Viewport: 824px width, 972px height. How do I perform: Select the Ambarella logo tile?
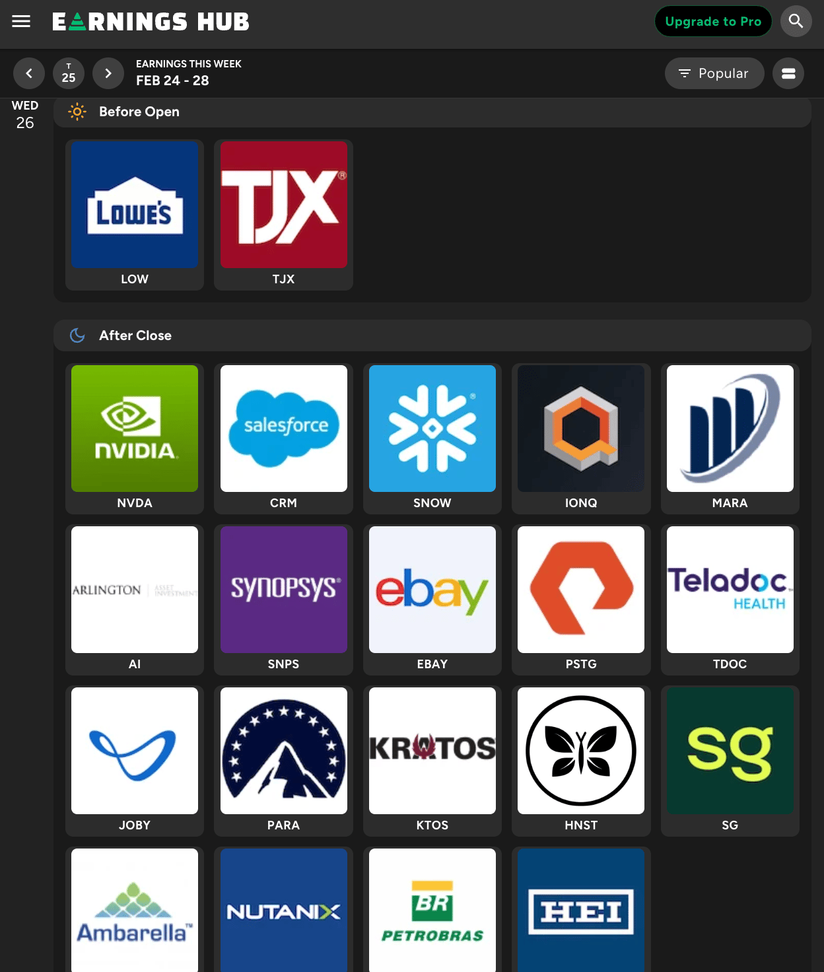(x=135, y=910)
